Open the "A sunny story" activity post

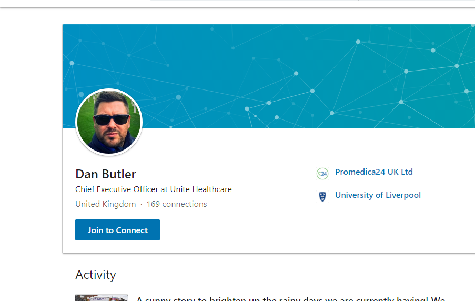click(x=290, y=298)
